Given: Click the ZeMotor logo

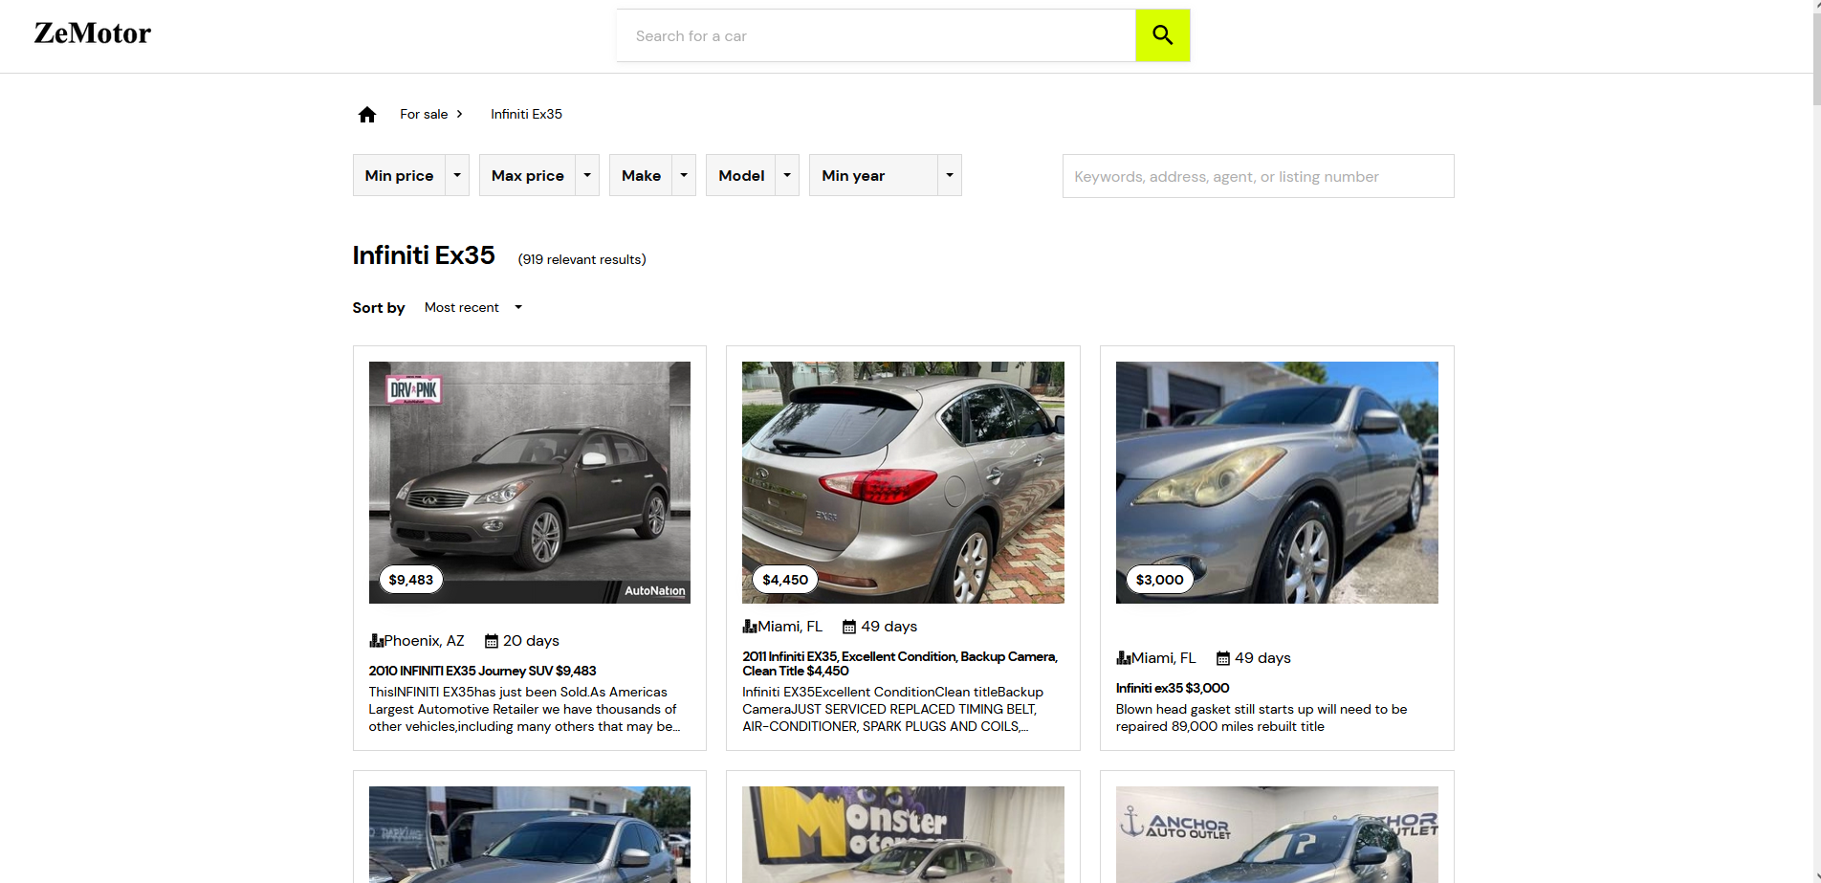Looking at the screenshot, I should pyautogui.click(x=93, y=33).
